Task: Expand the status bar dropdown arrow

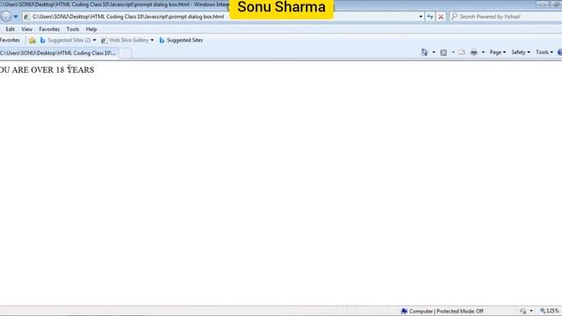Action: point(531,311)
